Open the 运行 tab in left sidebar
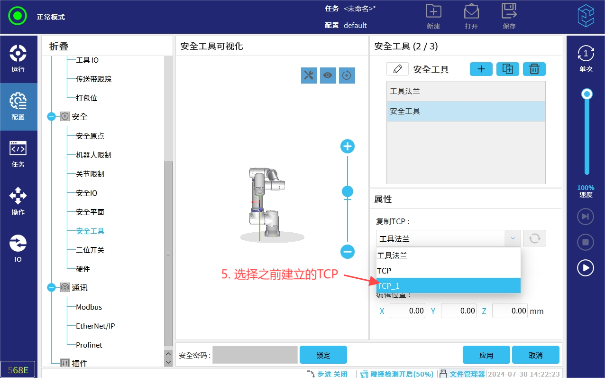Viewport: 605px width, 378px height. (18, 59)
